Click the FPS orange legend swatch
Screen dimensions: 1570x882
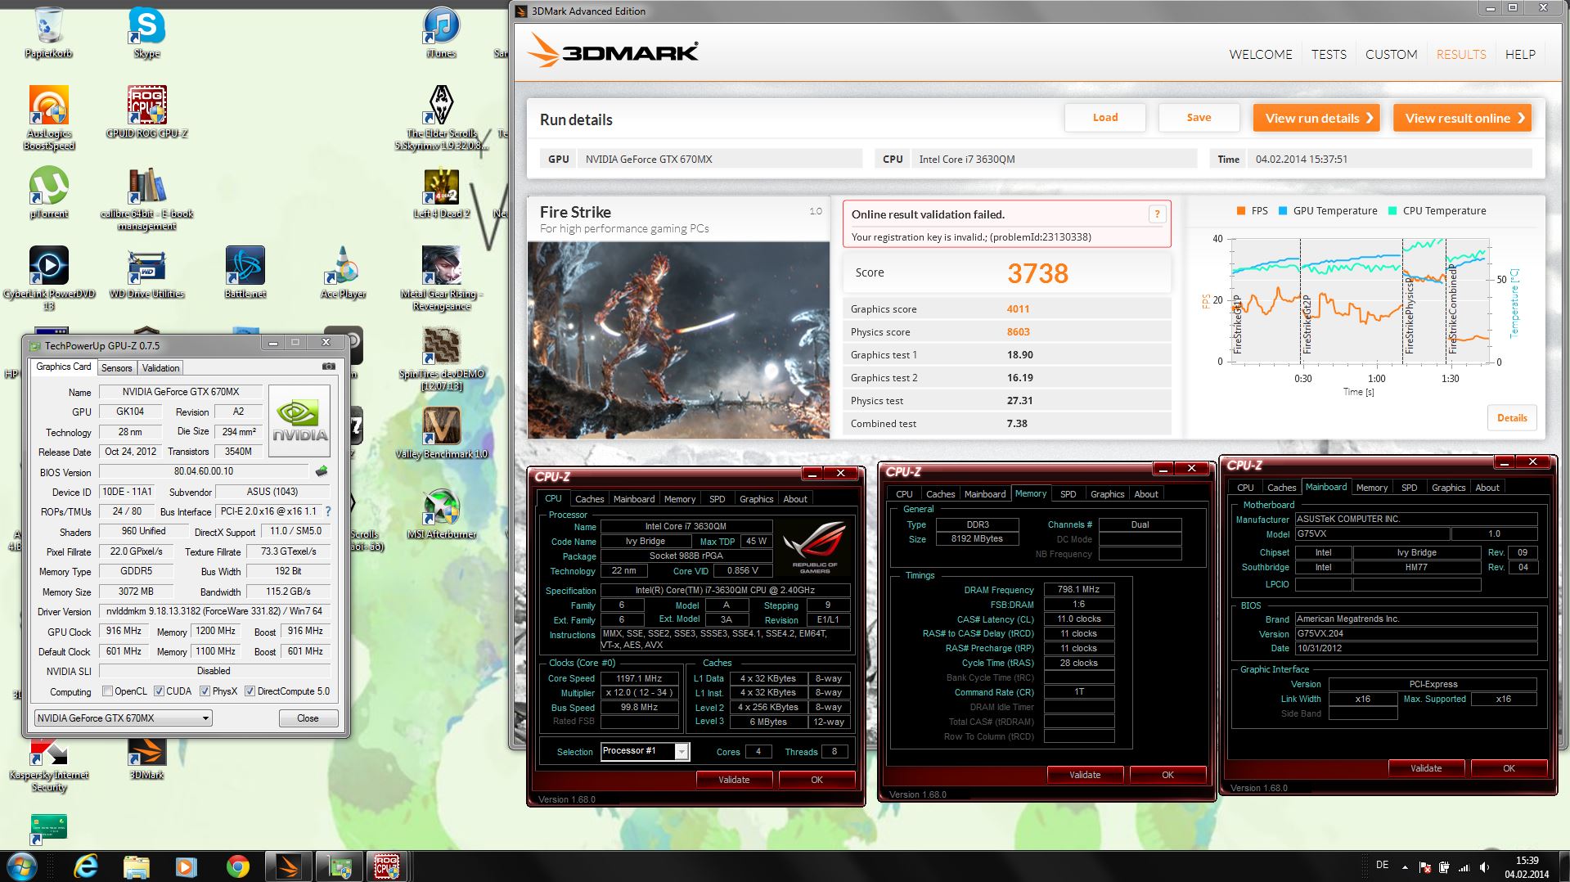[1242, 211]
